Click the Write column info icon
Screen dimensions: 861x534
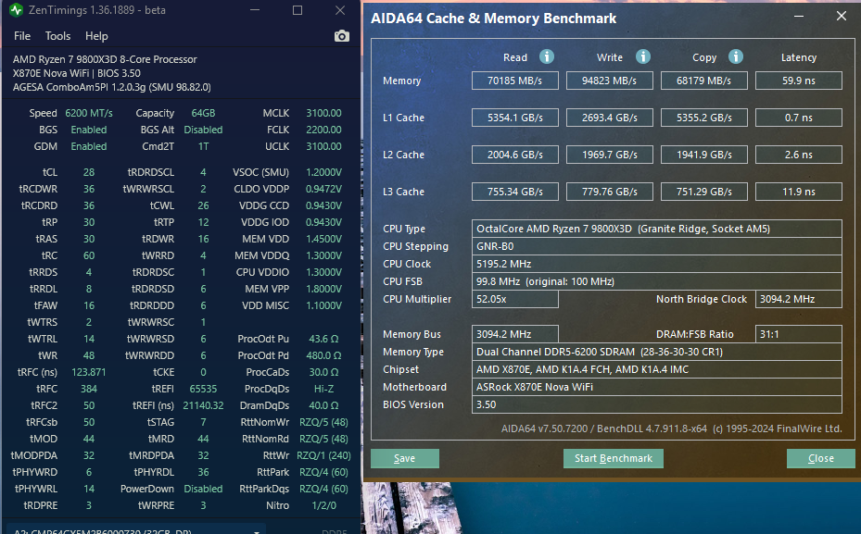[642, 57]
